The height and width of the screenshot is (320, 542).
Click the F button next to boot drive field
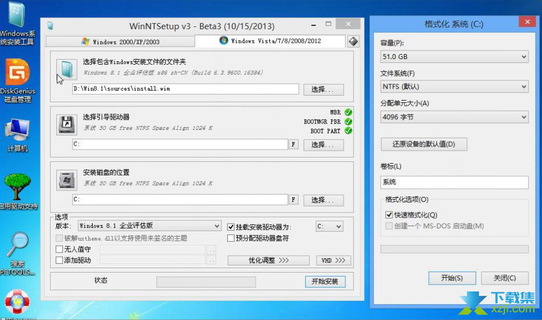tap(293, 144)
